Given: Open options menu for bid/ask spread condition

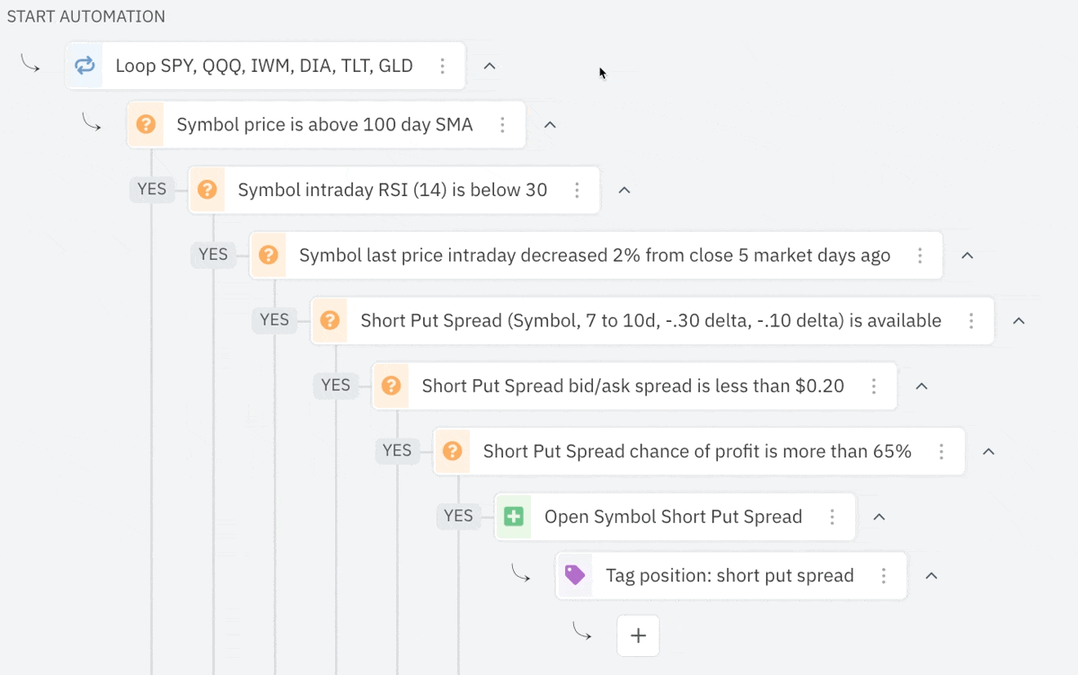Looking at the screenshot, I should pos(873,386).
